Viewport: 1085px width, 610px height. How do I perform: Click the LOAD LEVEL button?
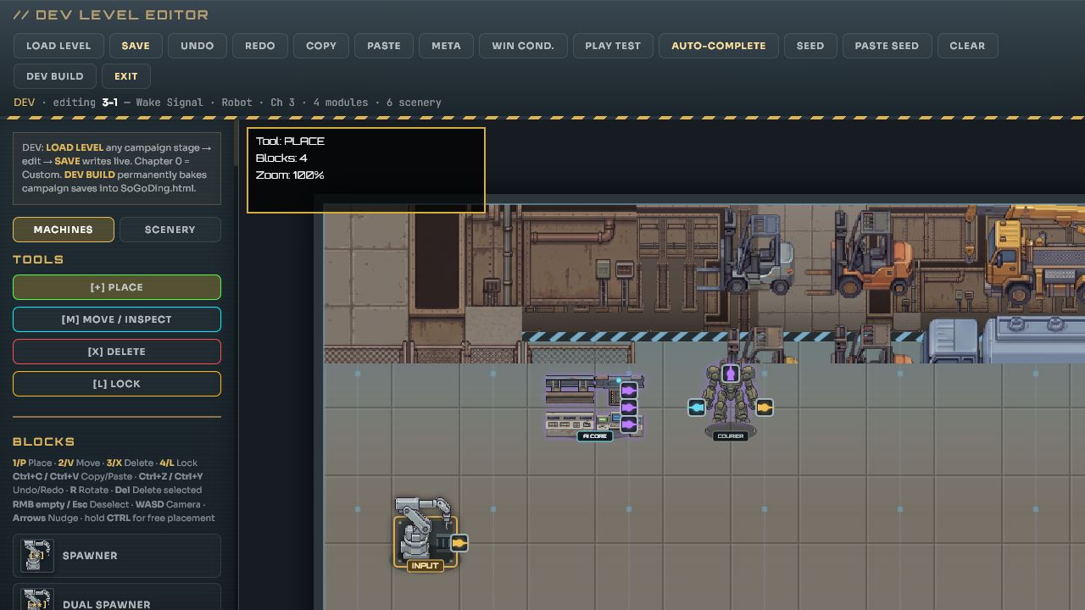click(x=58, y=46)
